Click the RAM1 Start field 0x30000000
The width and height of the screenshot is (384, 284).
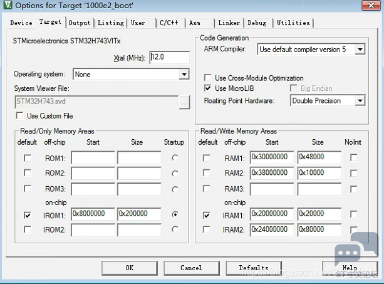pyautogui.click(x=272, y=157)
